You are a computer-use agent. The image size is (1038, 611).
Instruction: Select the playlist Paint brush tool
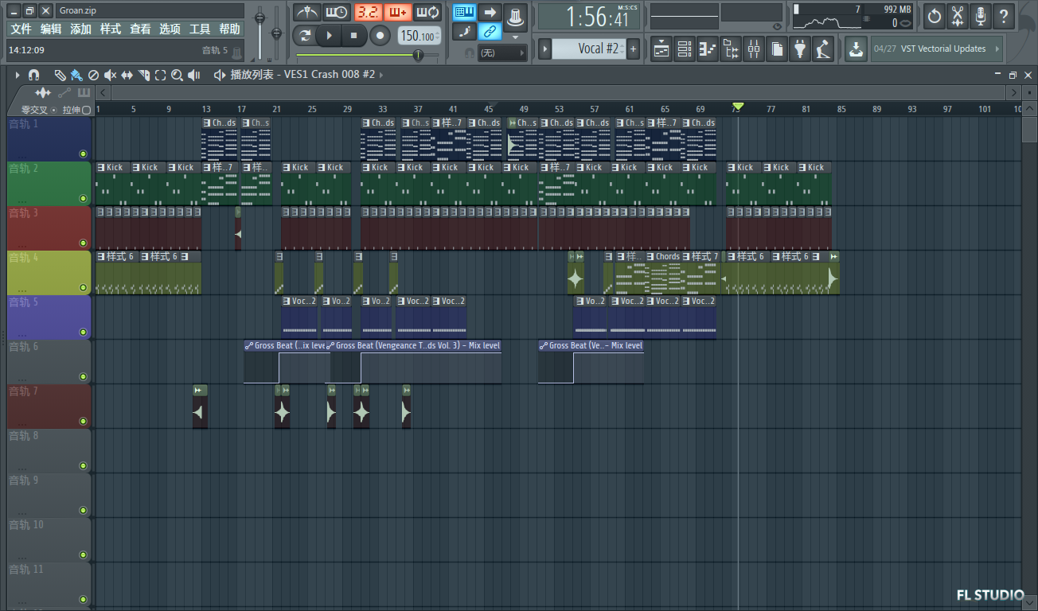click(x=76, y=75)
